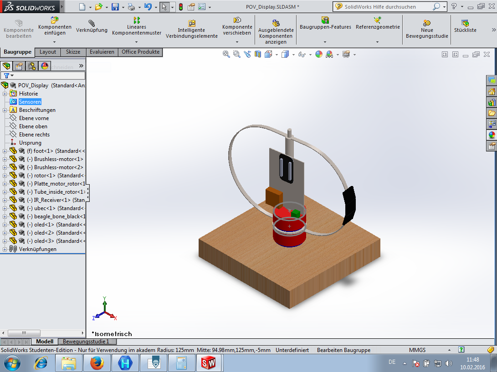
Task: Click Neue Bewegungsstudie tool
Action: [427, 29]
